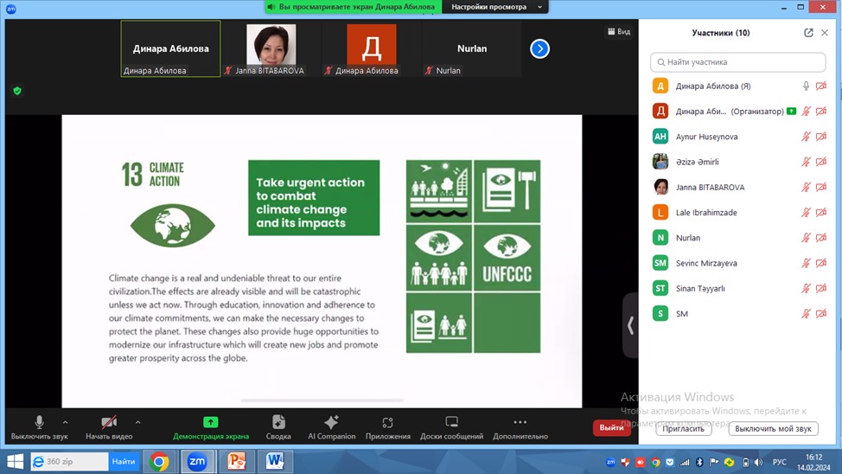Click green encryption shield icon
842x474 pixels.
(17, 91)
